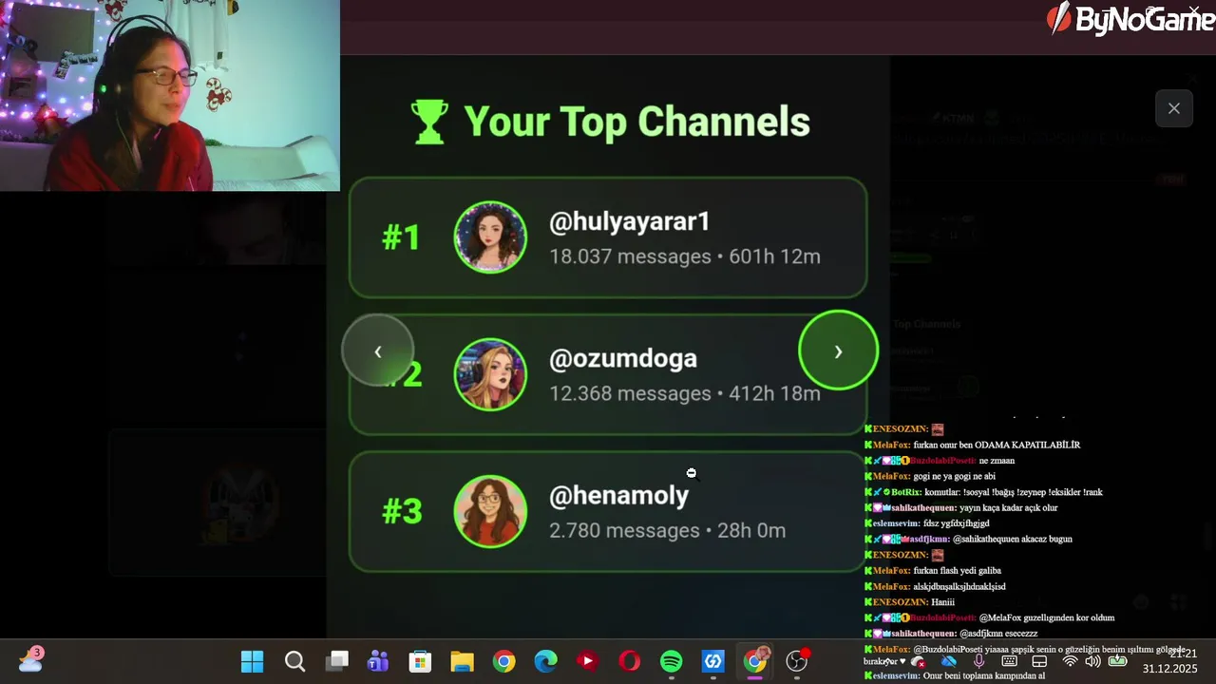Click sahikathequuen message 'yayın kaça kadar açık olur'
Image resolution: width=1216 pixels, height=684 pixels.
click(960, 508)
